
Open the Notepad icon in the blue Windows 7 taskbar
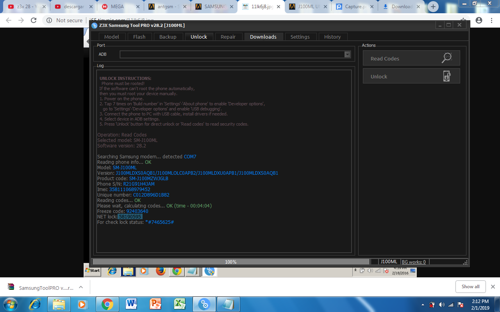(x=228, y=304)
